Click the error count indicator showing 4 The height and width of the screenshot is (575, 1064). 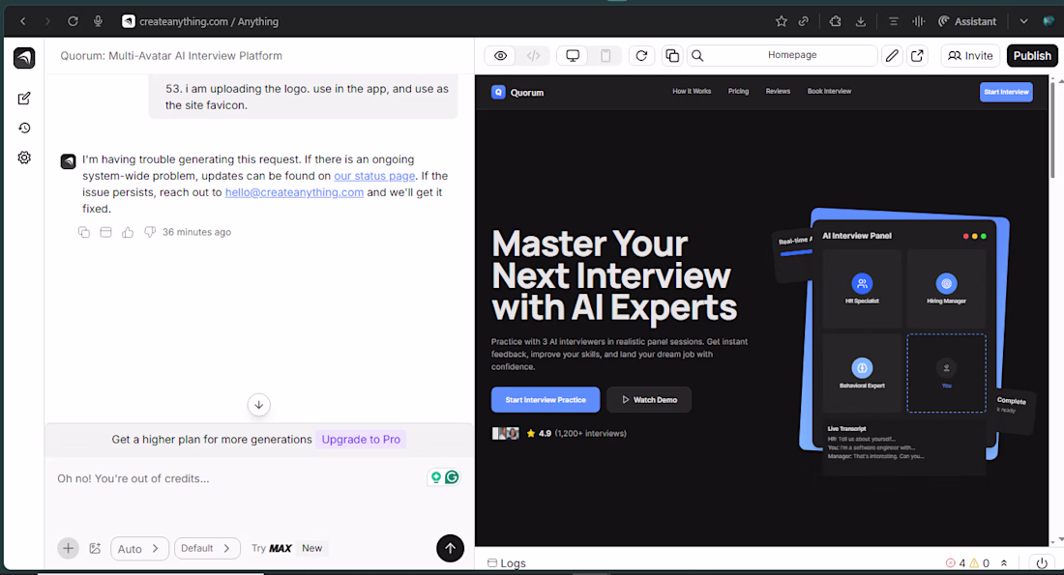coord(956,562)
